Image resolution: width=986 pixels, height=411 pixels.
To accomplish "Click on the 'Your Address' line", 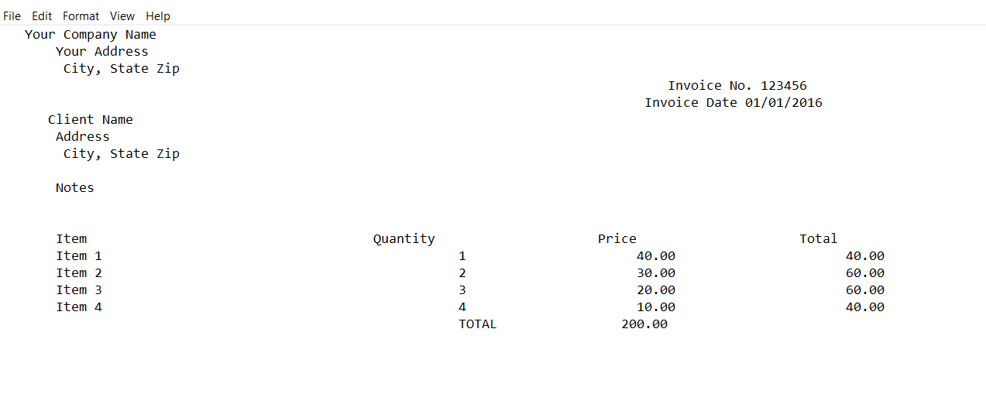I will [x=102, y=52].
